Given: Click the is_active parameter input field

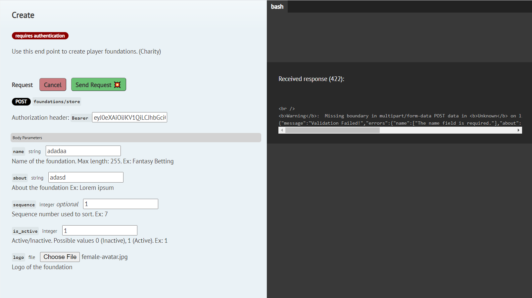Looking at the screenshot, I should (100, 231).
